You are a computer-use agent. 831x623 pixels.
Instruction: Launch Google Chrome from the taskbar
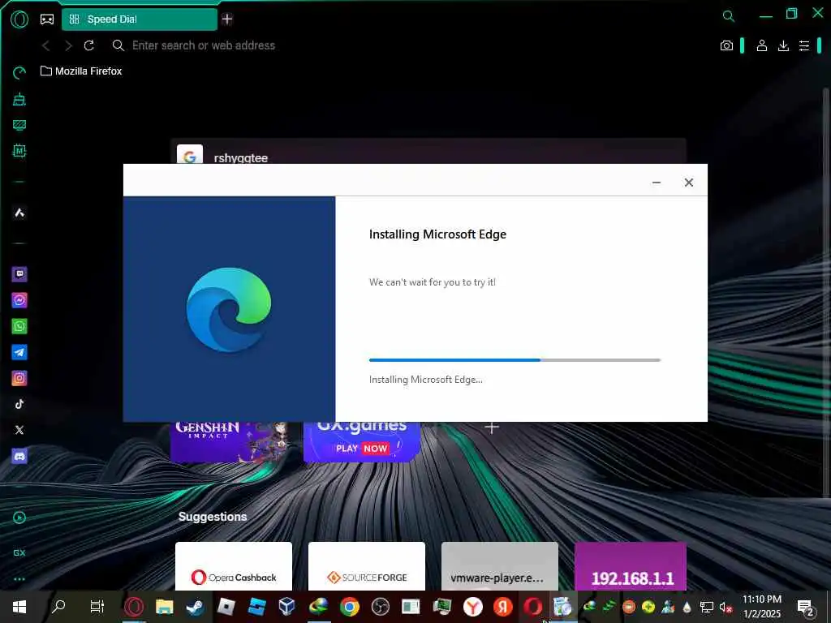pyautogui.click(x=349, y=607)
